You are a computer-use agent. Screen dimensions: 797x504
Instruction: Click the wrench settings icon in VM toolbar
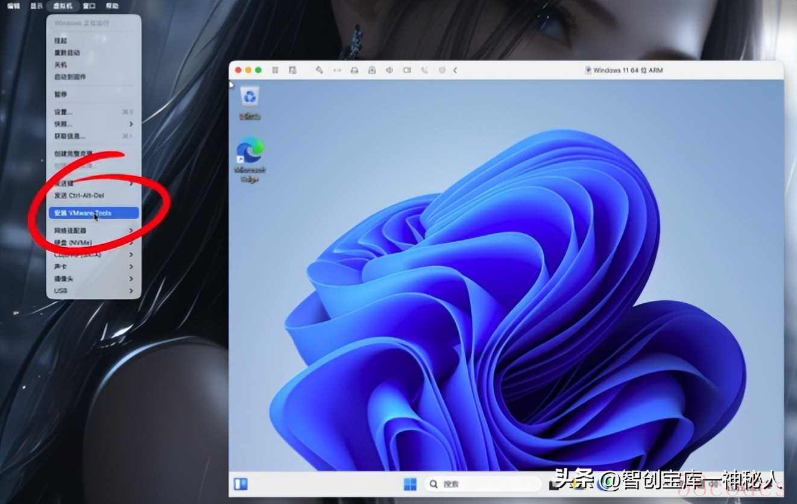[x=320, y=71]
